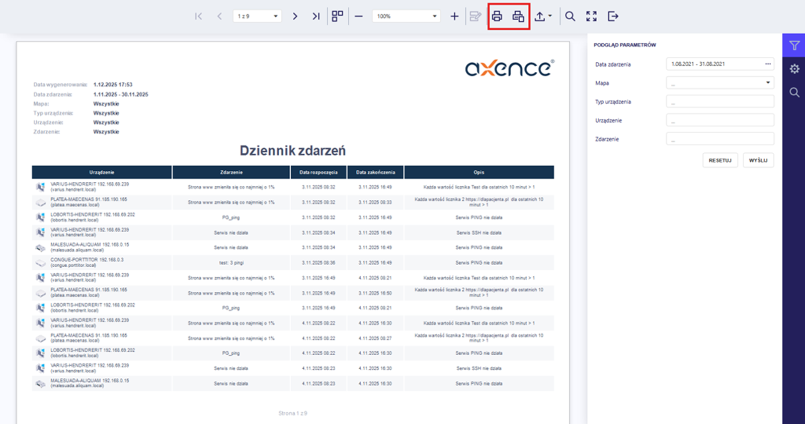The width and height of the screenshot is (805, 424).
Task: Zoom in with the plus icon
Action: point(454,16)
